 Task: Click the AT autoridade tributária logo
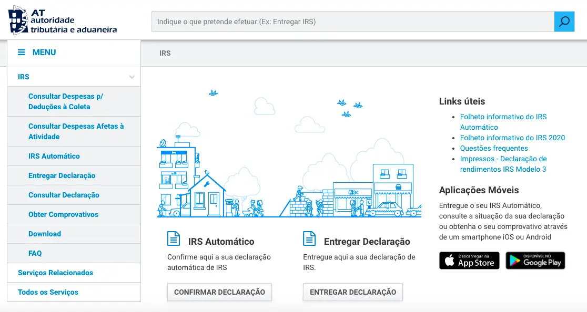(x=63, y=20)
